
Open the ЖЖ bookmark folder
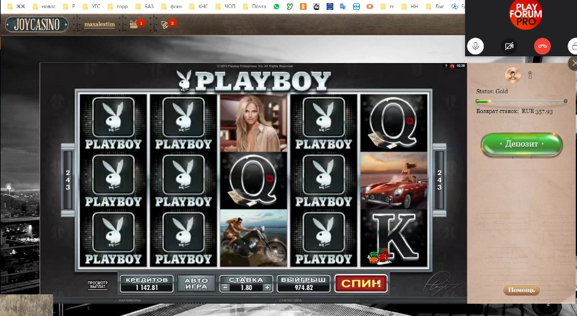coord(16,6)
